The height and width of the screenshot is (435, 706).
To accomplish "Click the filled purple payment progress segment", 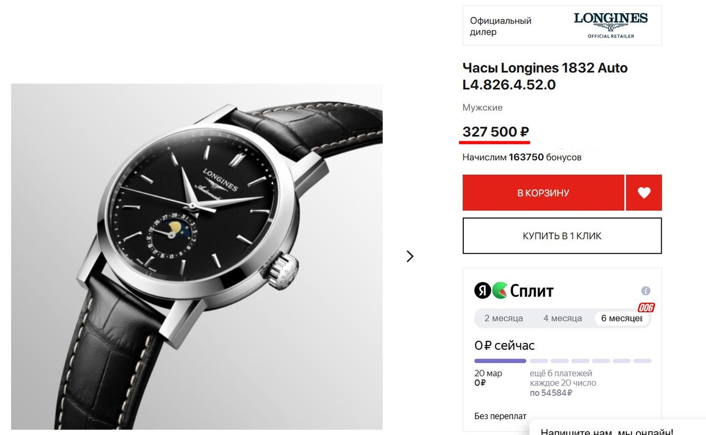I will tap(500, 361).
